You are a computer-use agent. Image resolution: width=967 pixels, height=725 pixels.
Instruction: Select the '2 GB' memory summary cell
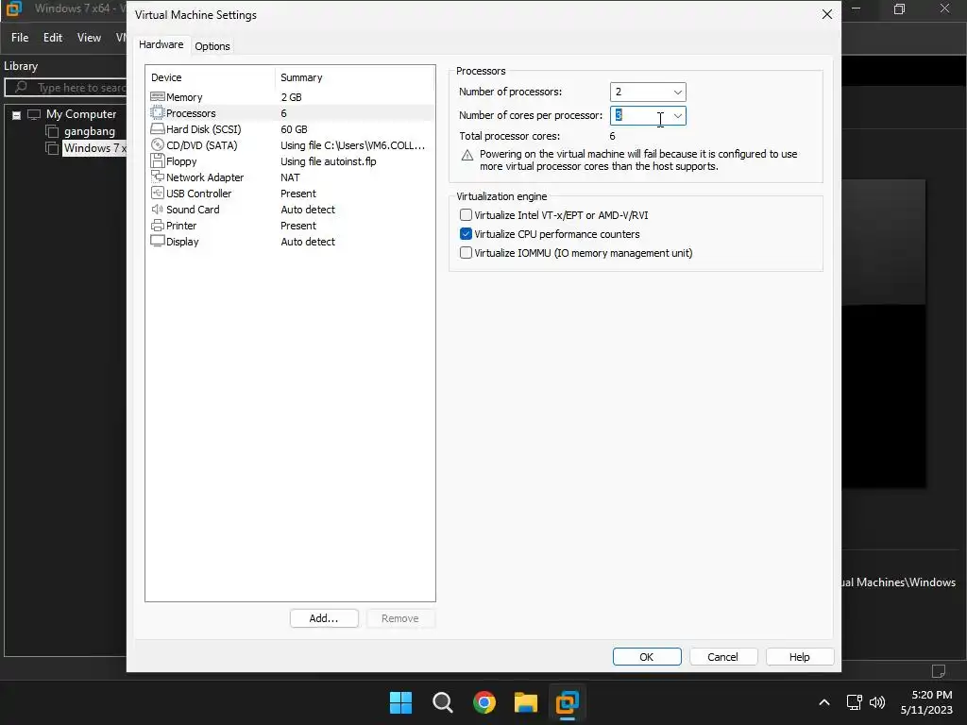[291, 97]
